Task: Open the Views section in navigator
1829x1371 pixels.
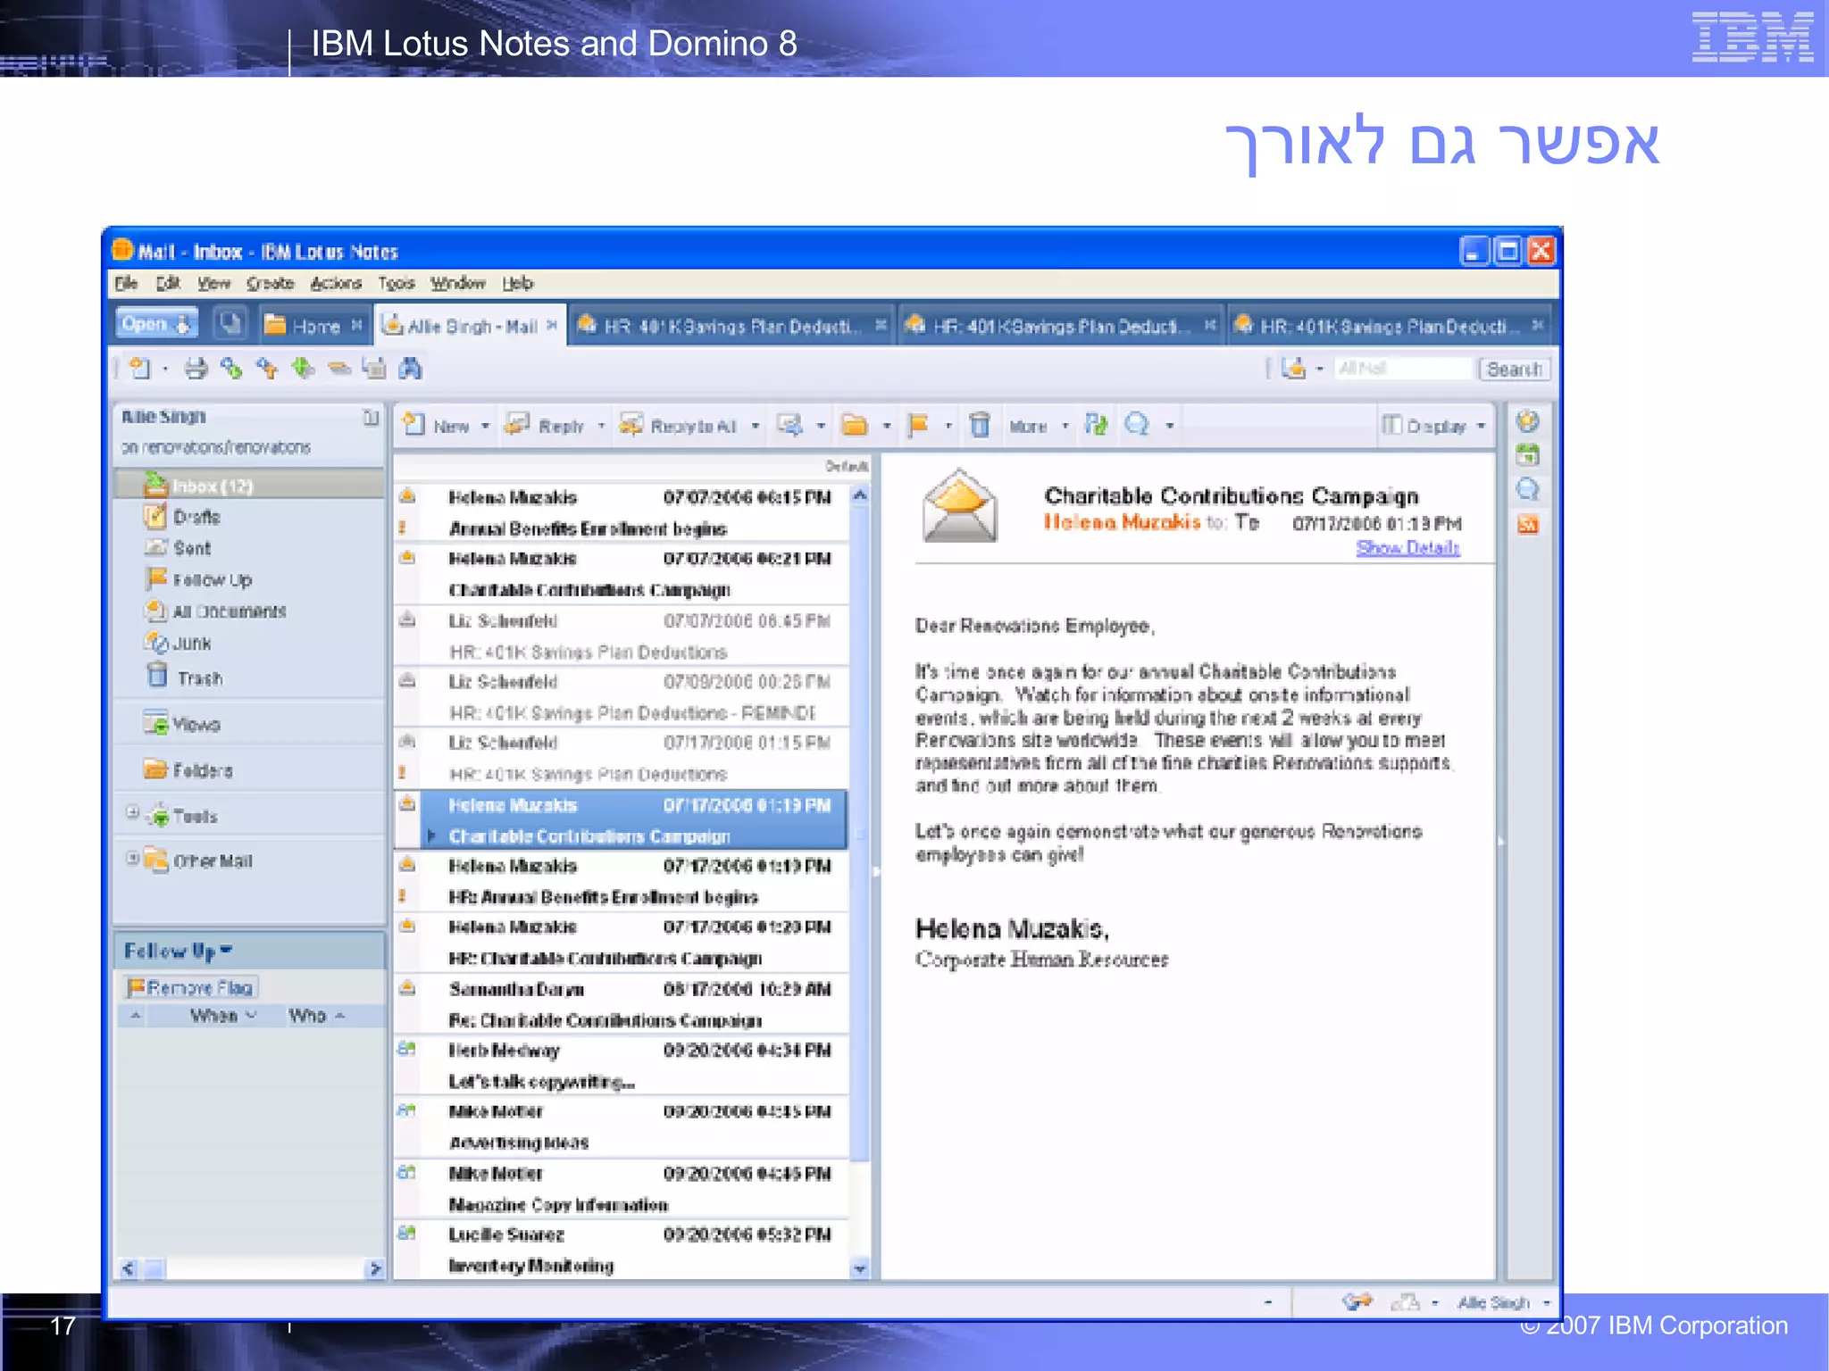Action: (x=183, y=724)
